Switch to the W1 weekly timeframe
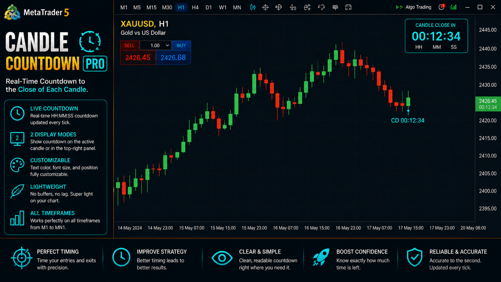This screenshot has width=501, height=282. coord(223,7)
